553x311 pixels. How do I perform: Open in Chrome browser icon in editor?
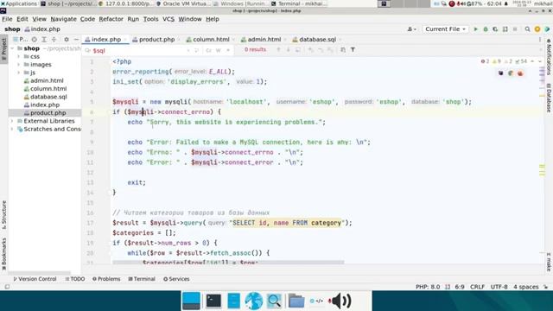click(x=511, y=73)
